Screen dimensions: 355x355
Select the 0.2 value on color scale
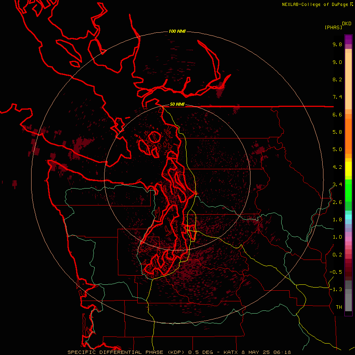[x=337, y=255]
